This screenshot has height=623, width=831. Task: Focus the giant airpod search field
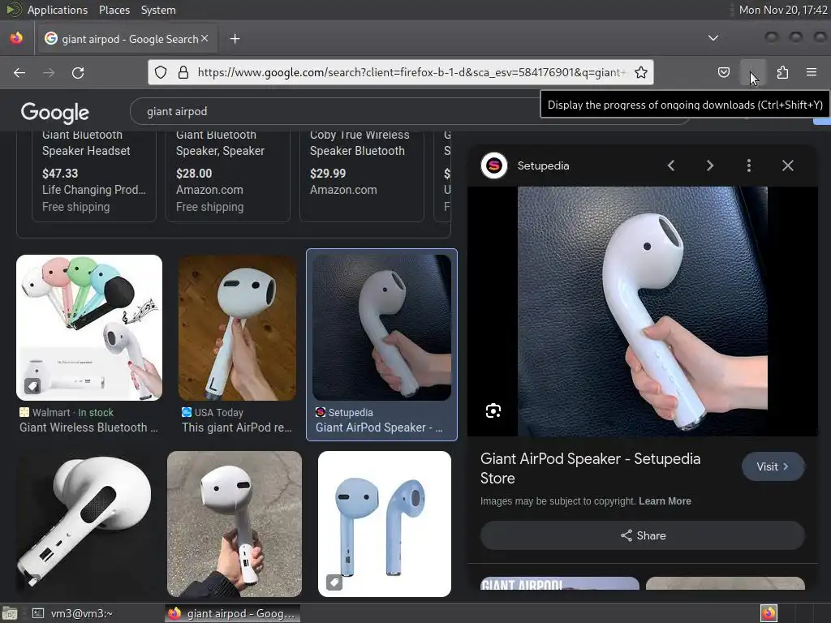[x=339, y=111]
